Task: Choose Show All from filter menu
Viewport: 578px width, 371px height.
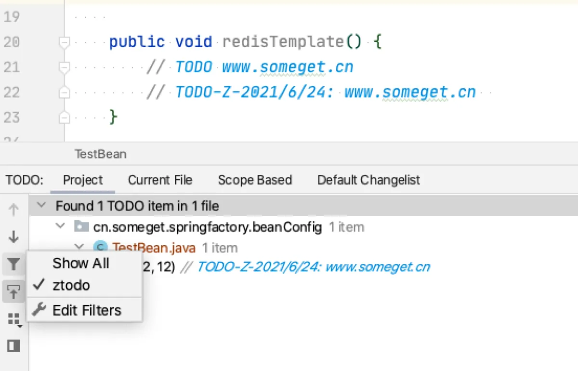Action: [81, 263]
